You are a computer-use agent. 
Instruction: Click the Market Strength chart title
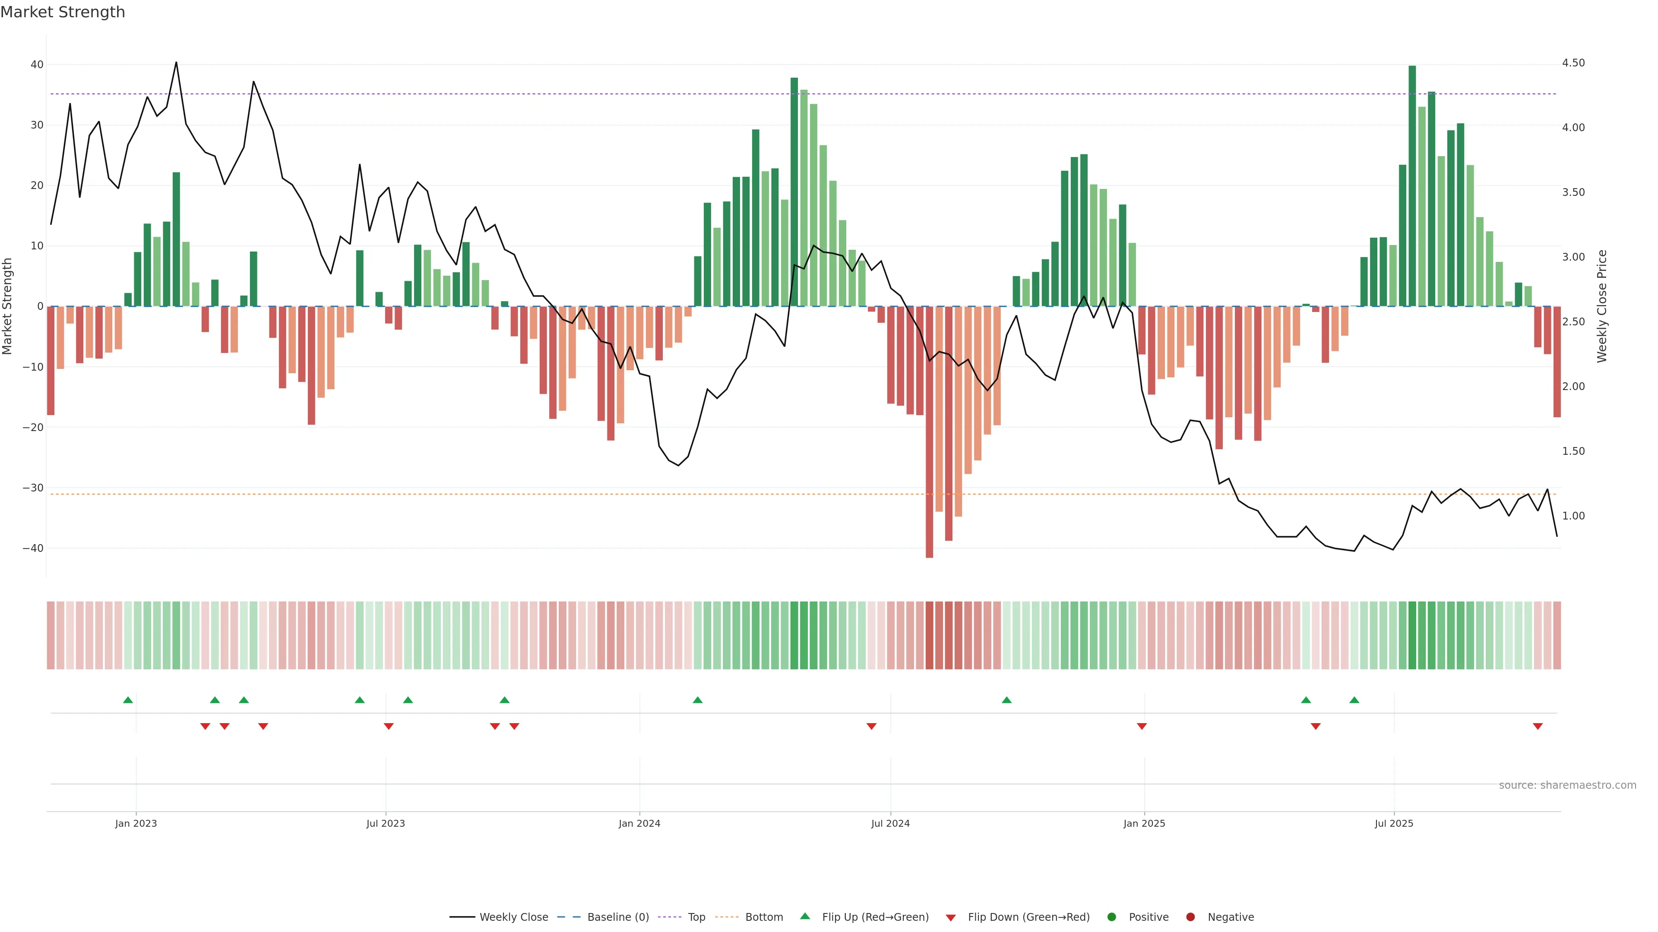tap(63, 12)
